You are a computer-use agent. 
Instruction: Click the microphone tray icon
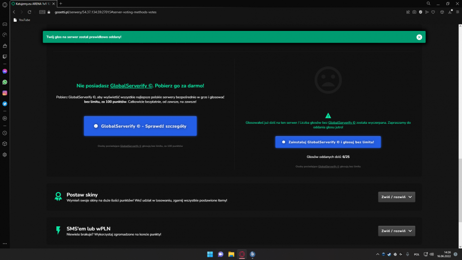[x=407, y=254]
